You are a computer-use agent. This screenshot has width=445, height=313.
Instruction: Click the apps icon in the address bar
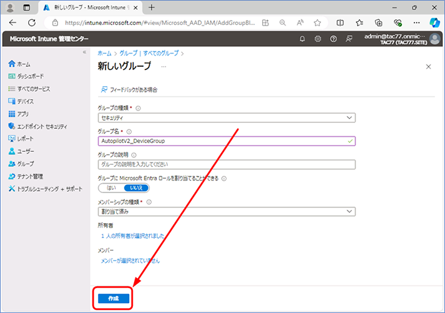click(265, 22)
